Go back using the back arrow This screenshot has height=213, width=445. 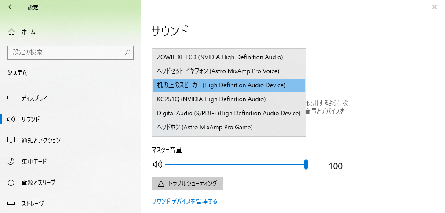11,7
